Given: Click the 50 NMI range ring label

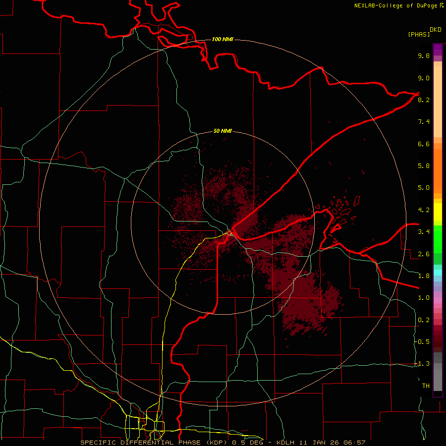Looking at the screenshot, I should click(x=223, y=131).
